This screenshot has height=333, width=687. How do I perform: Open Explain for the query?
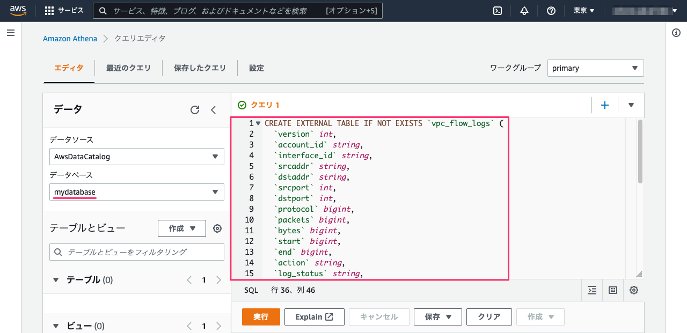tap(315, 317)
